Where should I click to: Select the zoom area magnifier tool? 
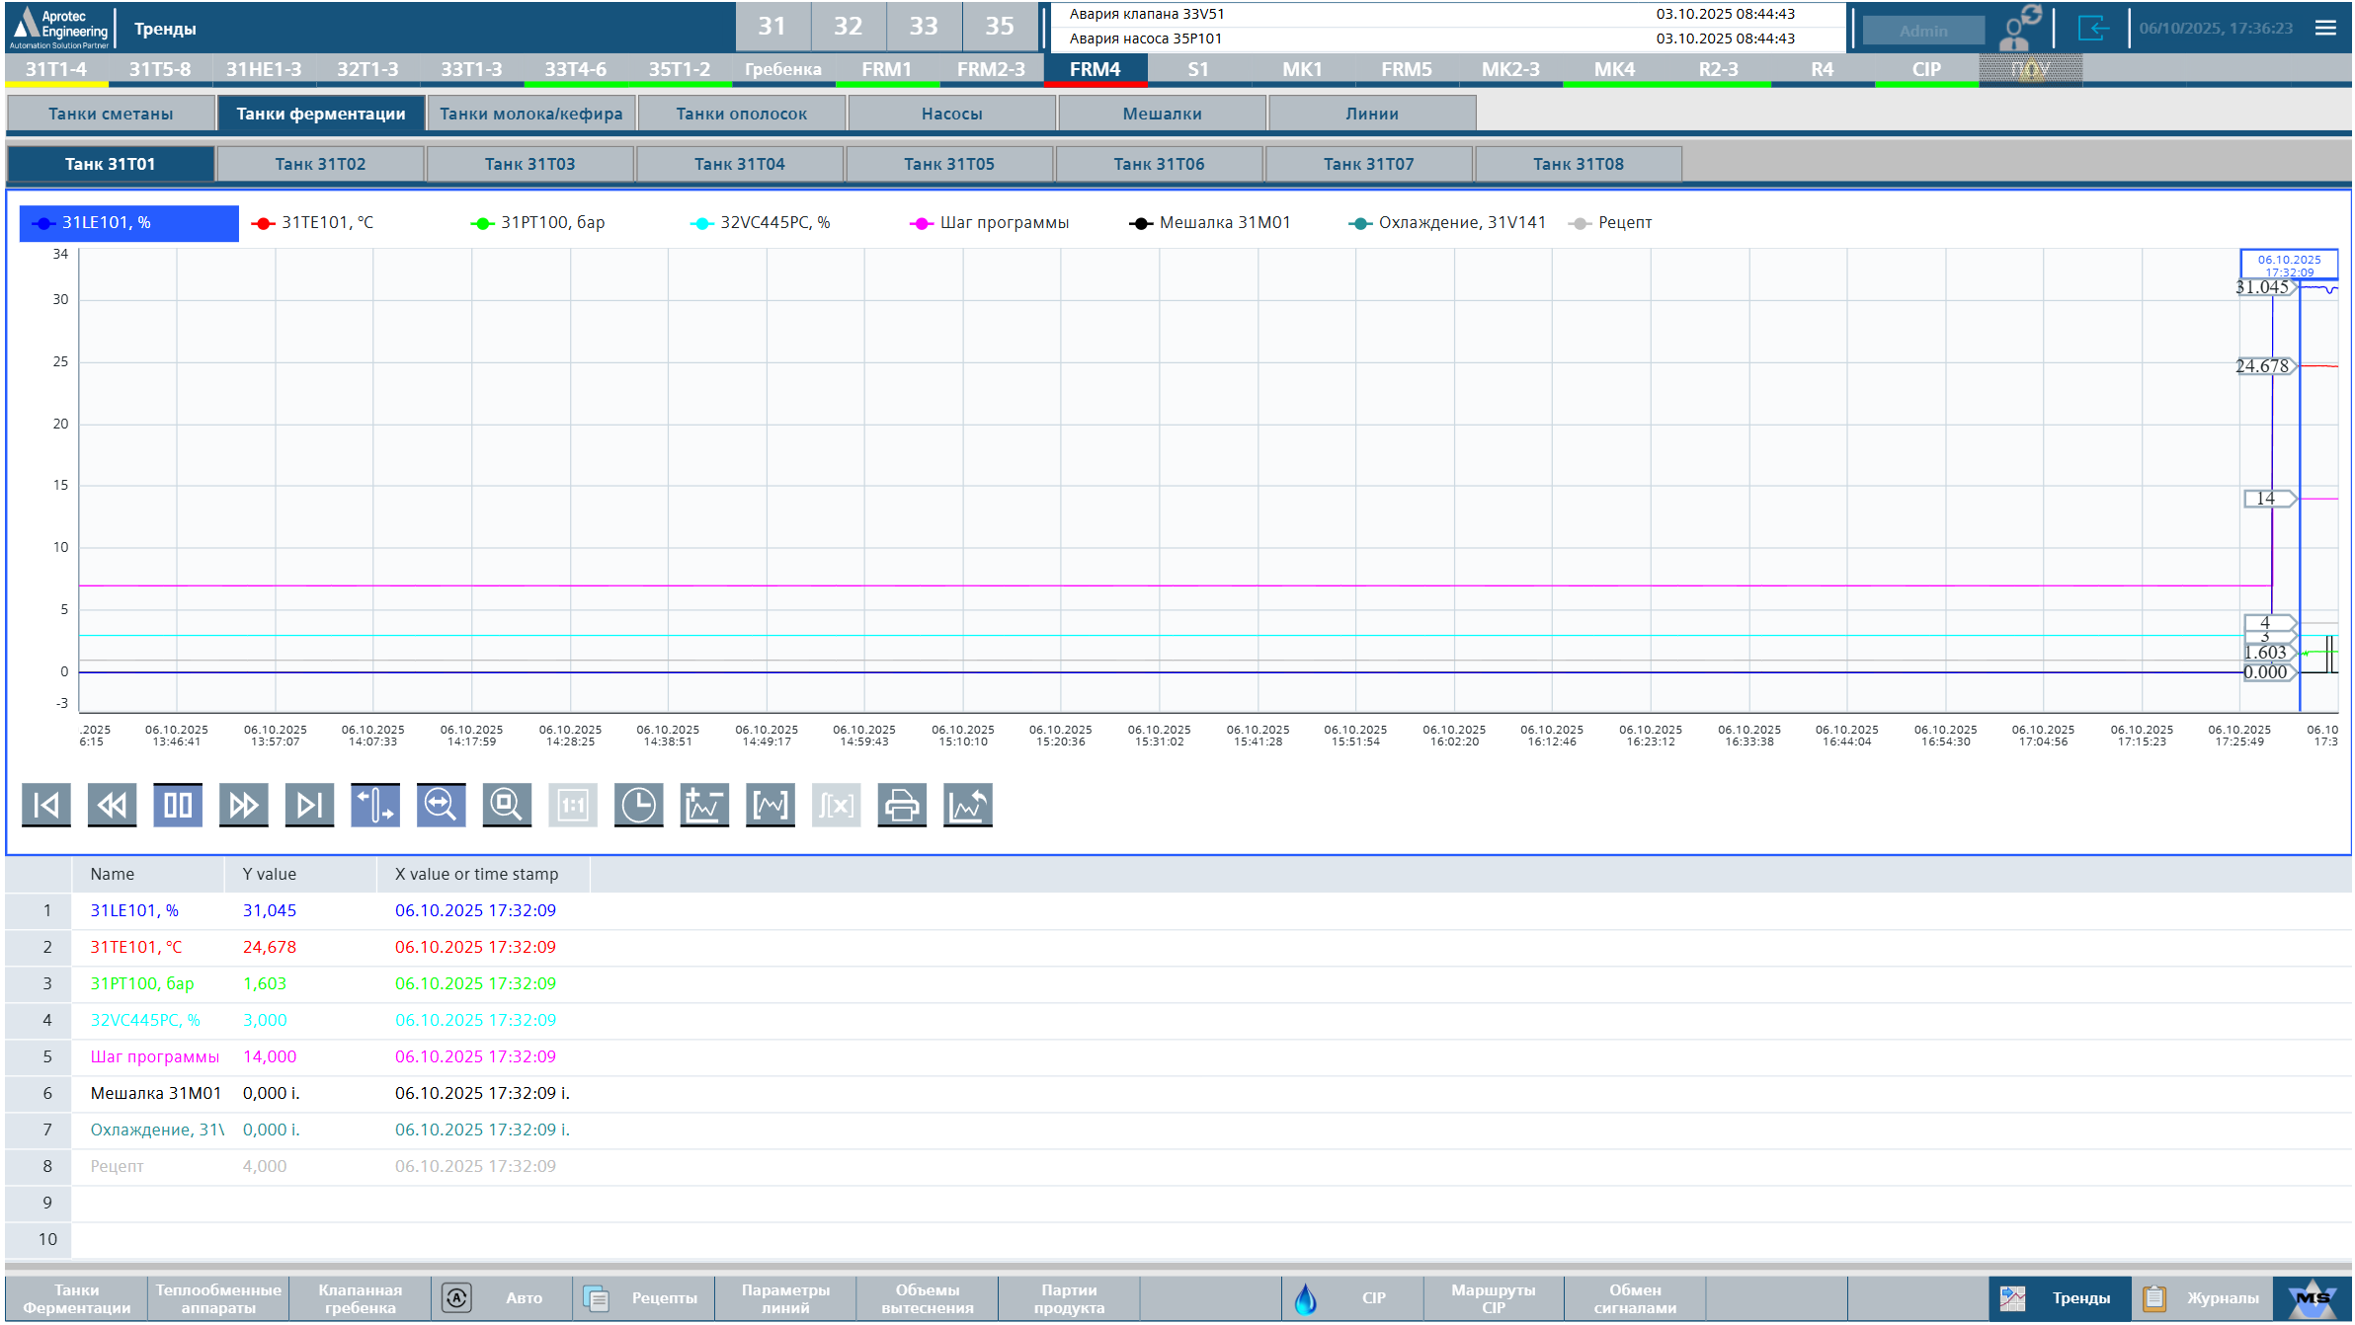pyautogui.click(x=507, y=805)
